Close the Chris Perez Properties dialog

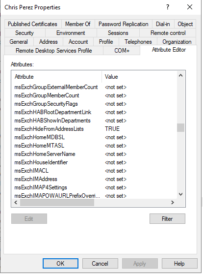190,7
